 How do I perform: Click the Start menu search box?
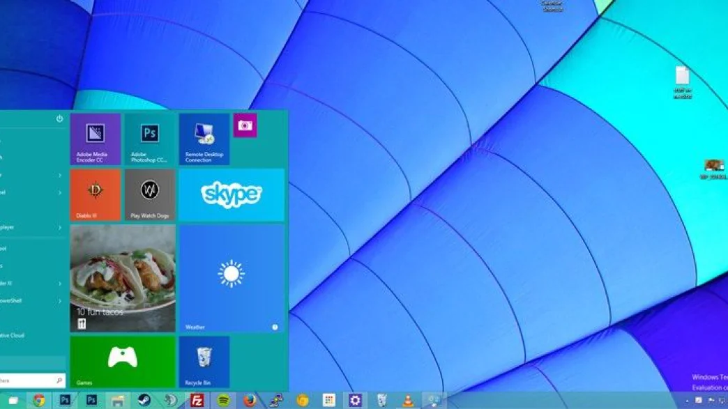[31, 380]
